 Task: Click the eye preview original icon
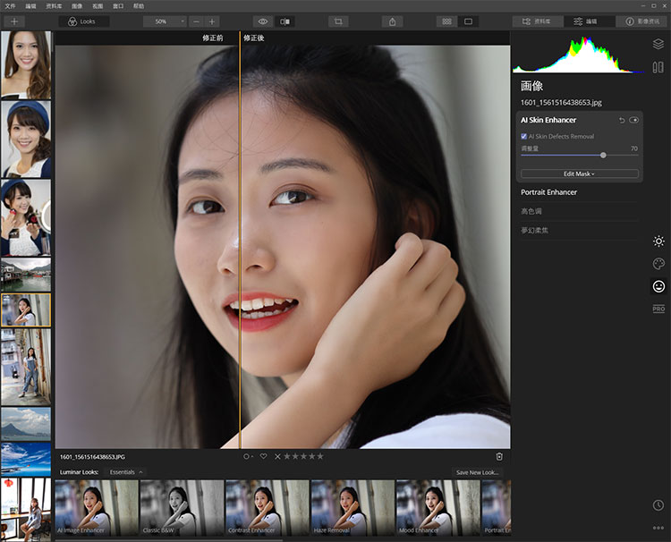[x=263, y=21]
